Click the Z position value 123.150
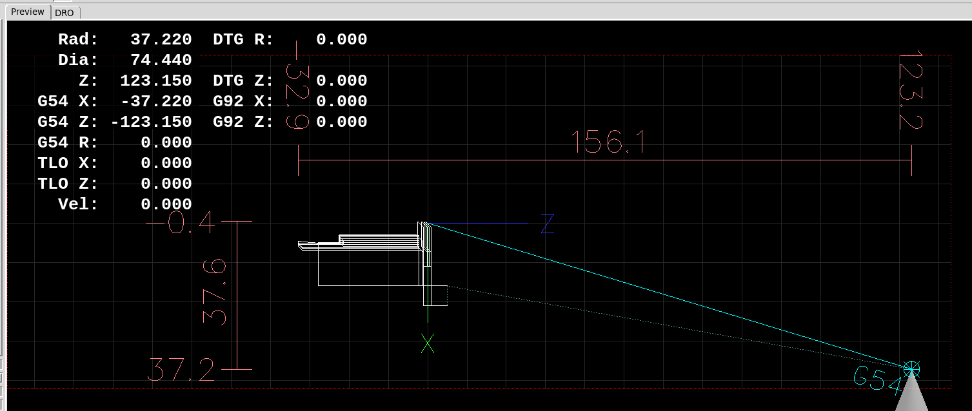The height and width of the screenshot is (411, 972). 156,81
